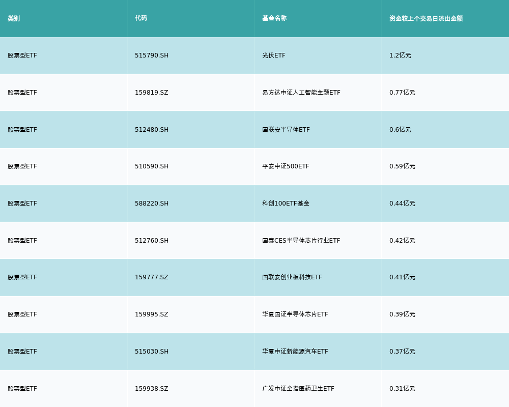Click outflow value 0.37亿元
The image size is (509, 407).
(x=402, y=352)
